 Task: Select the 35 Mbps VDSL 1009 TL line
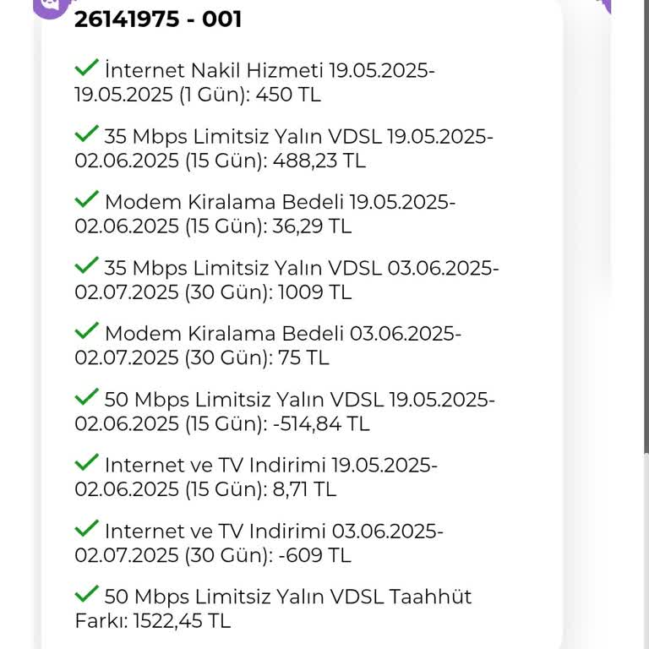(286, 280)
